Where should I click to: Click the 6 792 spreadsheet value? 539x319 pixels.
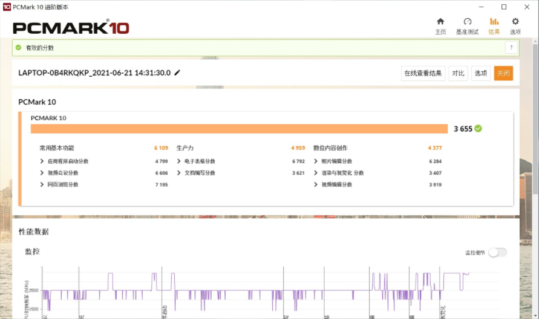[298, 161]
